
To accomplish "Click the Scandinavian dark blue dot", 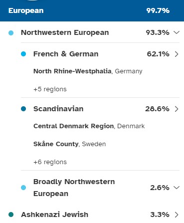I will click(x=23, y=109).
